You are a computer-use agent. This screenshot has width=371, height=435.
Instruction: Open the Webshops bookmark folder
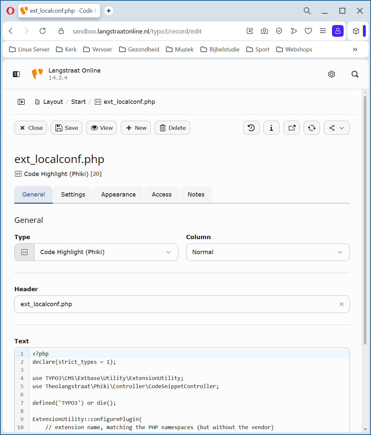coord(294,49)
